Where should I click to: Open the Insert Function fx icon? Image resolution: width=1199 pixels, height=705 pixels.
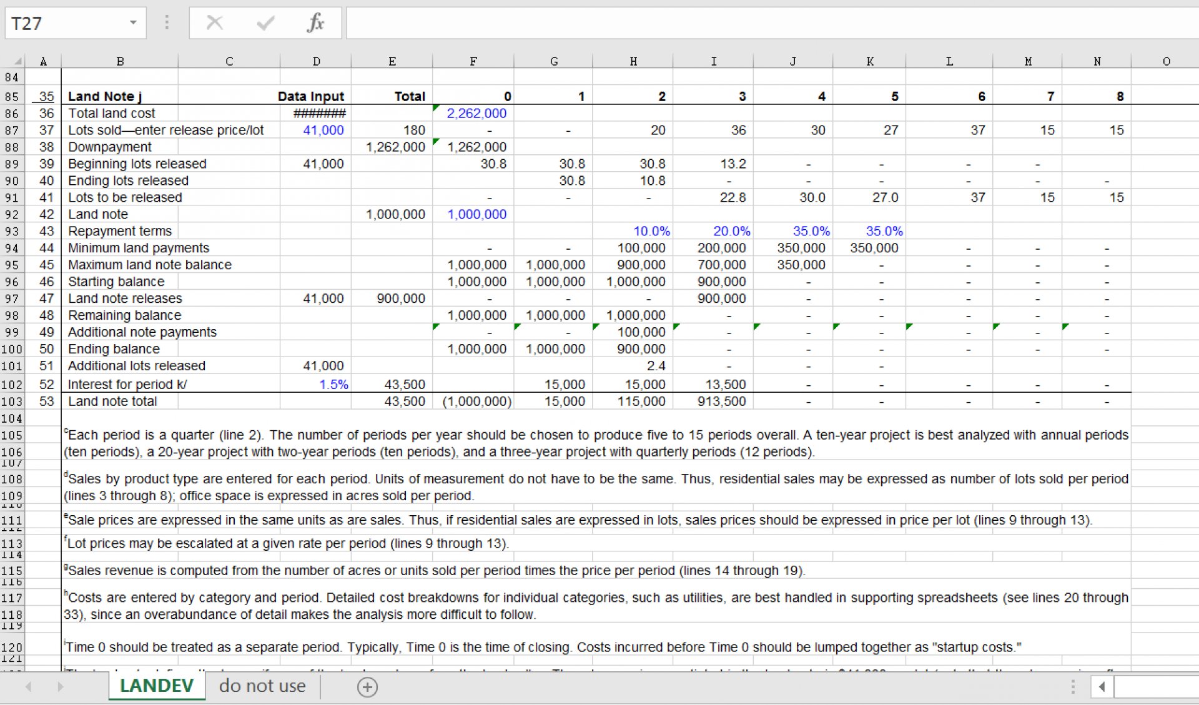click(x=315, y=23)
